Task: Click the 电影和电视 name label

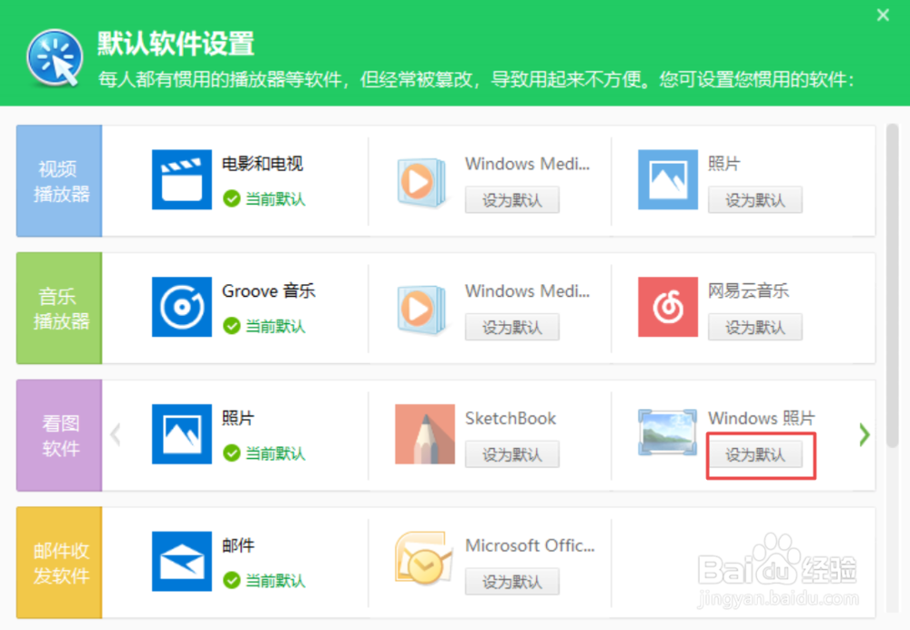Action: coord(262,164)
